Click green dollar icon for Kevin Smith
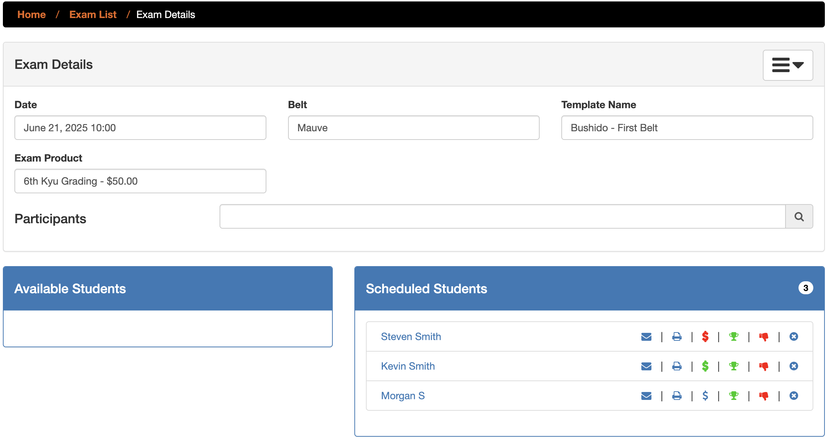The height and width of the screenshot is (445, 827). [705, 366]
